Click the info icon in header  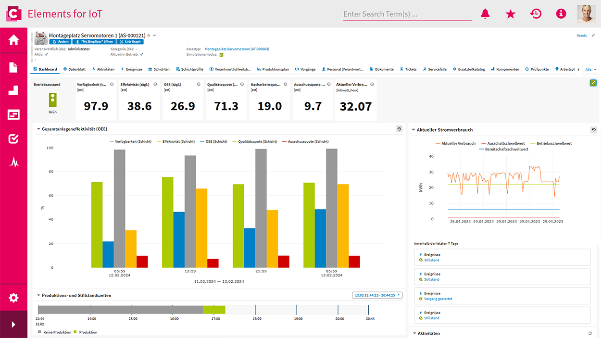(x=561, y=14)
